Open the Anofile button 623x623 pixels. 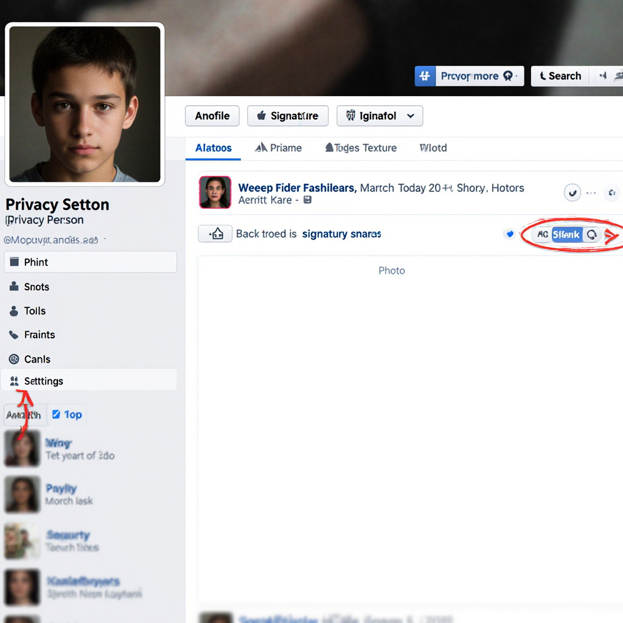pos(212,116)
